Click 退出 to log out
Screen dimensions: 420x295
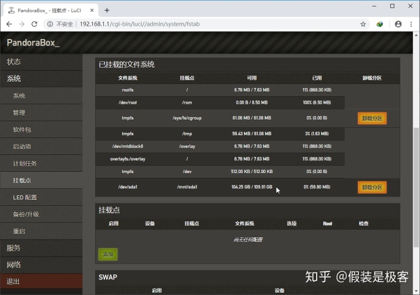click(41, 282)
